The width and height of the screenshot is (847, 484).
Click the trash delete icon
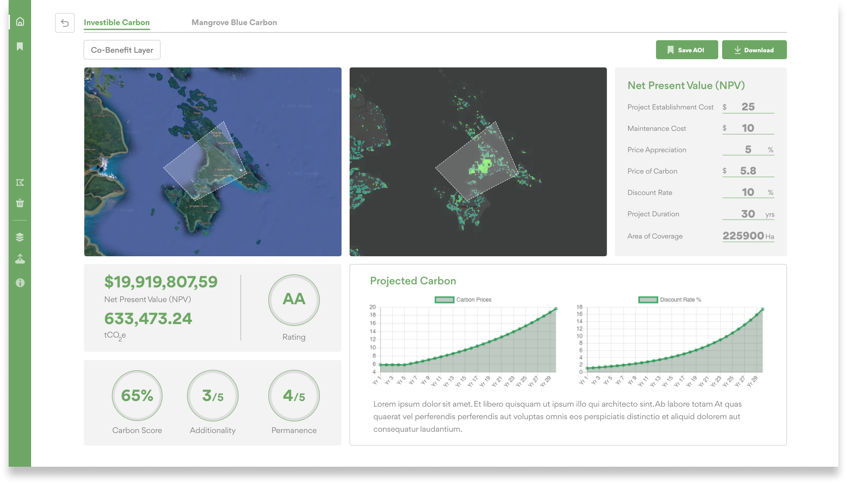tap(20, 203)
